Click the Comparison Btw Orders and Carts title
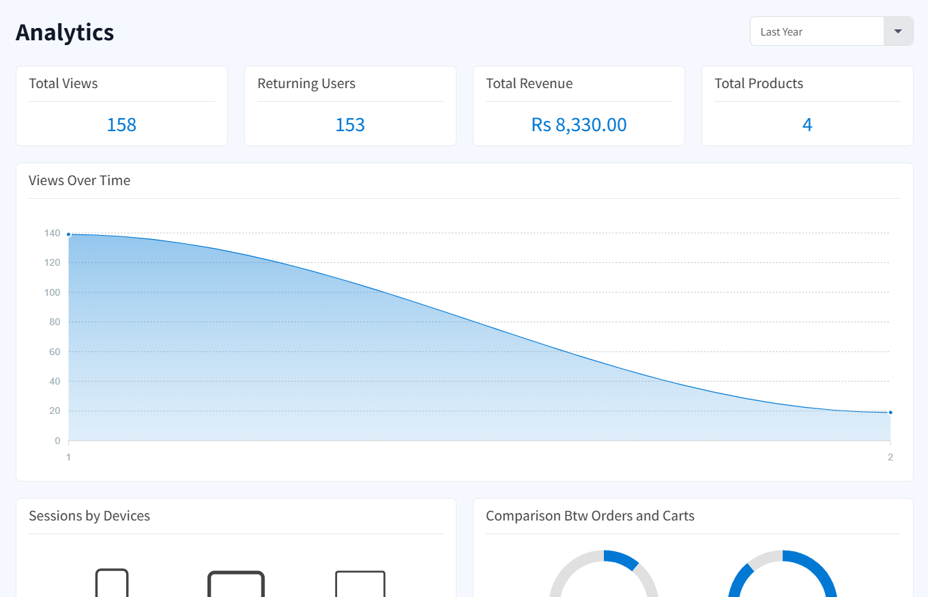This screenshot has height=597, width=928. (x=590, y=516)
